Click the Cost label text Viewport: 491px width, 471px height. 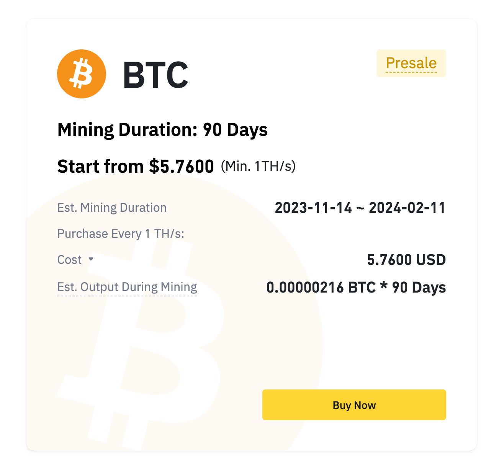click(x=69, y=259)
